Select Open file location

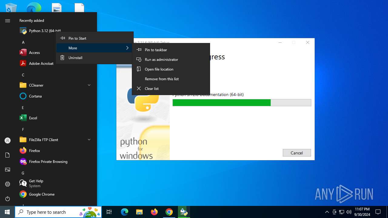[171, 69]
